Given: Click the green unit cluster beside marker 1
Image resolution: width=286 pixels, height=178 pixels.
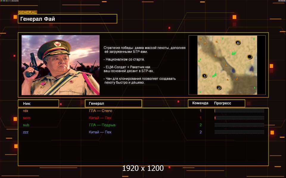Looking at the screenshot, I should coord(214,75).
